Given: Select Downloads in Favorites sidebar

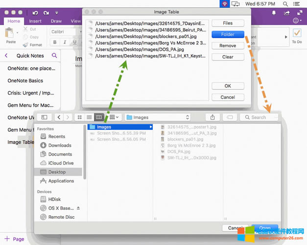Looking at the screenshot, I should tap(60, 145).
